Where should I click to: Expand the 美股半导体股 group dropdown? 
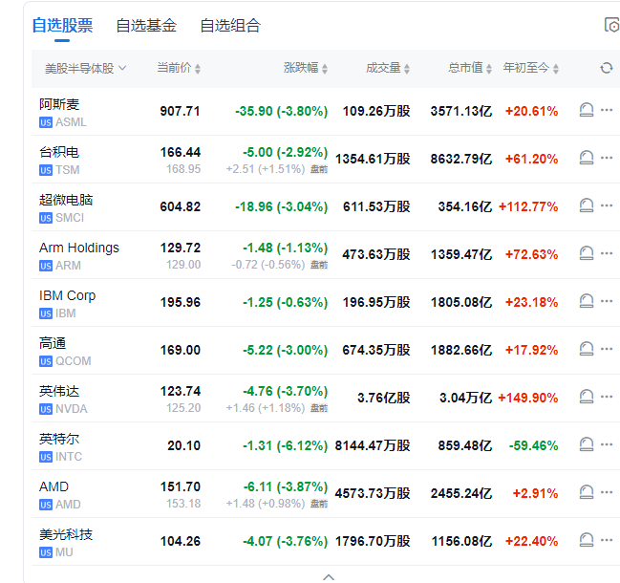pos(86,69)
